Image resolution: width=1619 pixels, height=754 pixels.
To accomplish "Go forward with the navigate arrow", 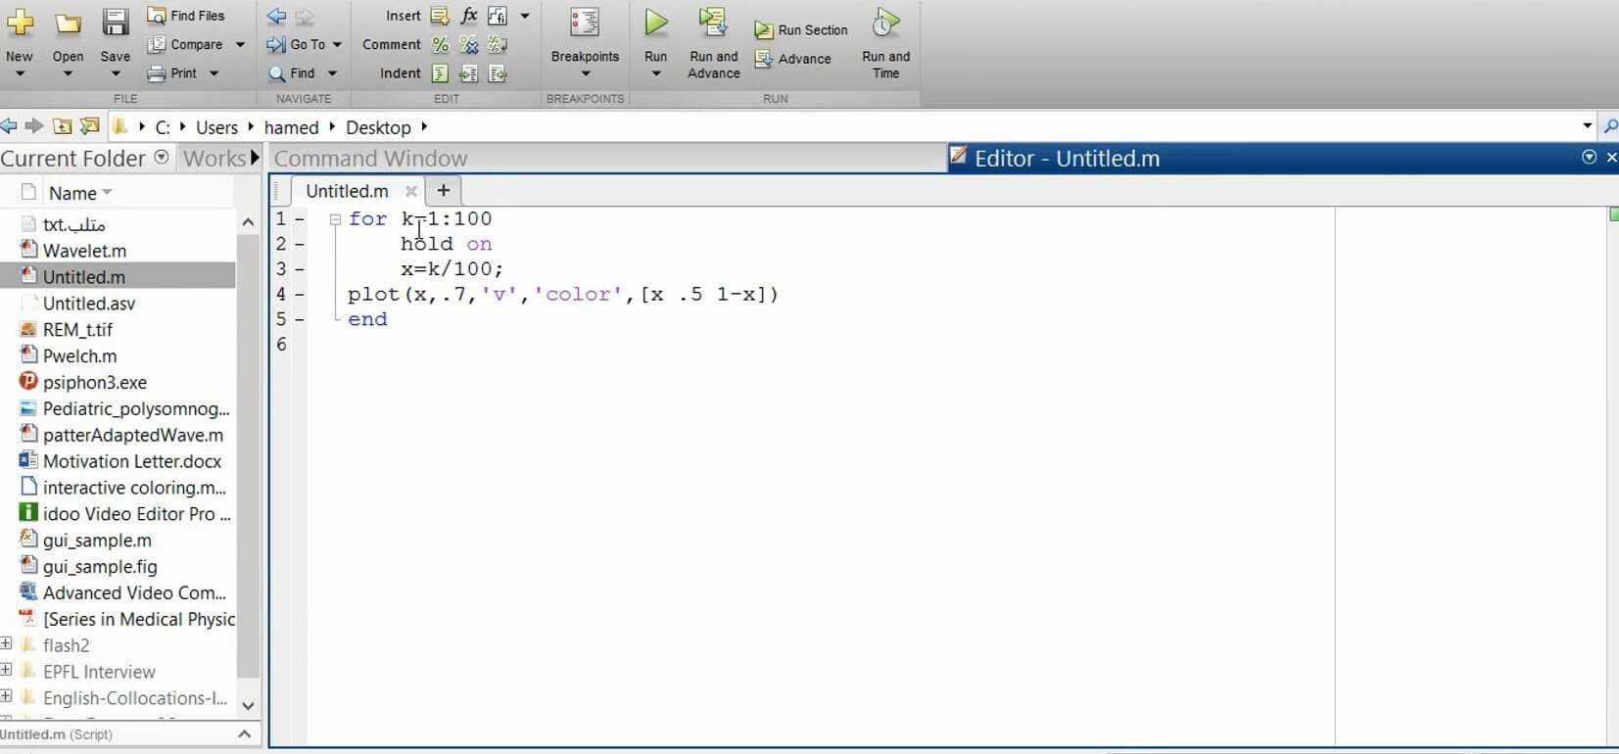I will [305, 16].
